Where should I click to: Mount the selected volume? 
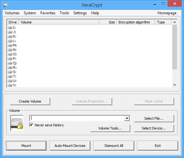26,146
